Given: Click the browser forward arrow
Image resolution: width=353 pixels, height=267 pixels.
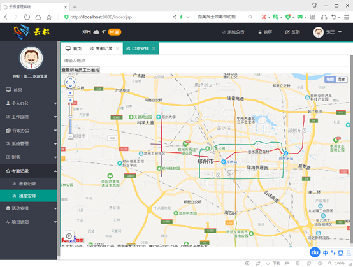Looking at the screenshot, I should pyautogui.click(x=16, y=17).
